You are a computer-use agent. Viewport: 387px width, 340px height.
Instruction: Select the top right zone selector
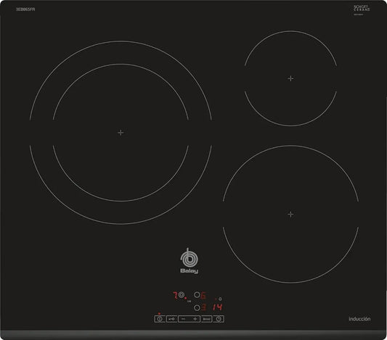click(197, 295)
